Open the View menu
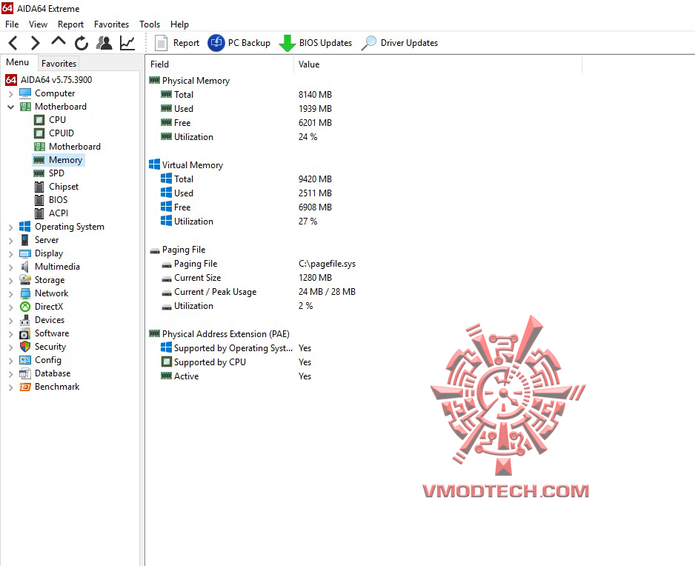 point(38,24)
